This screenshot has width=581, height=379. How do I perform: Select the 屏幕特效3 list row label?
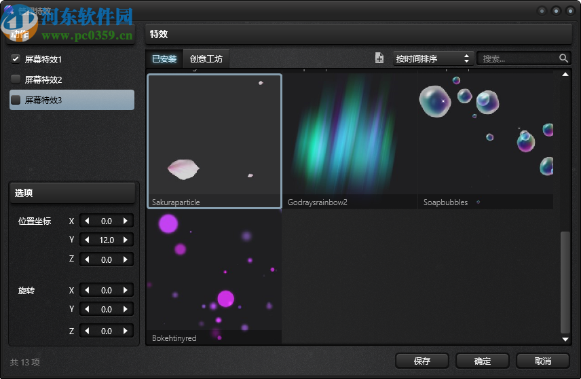(x=43, y=100)
